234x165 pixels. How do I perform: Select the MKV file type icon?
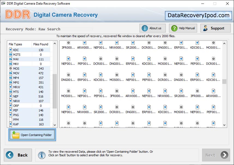pos(11,64)
